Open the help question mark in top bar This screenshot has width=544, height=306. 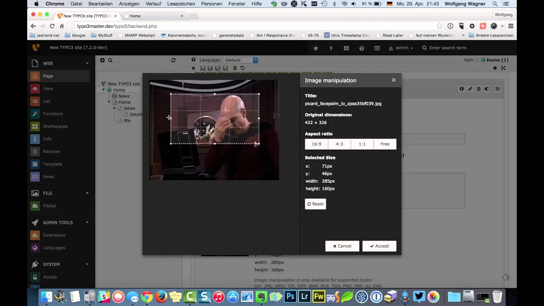click(x=362, y=48)
